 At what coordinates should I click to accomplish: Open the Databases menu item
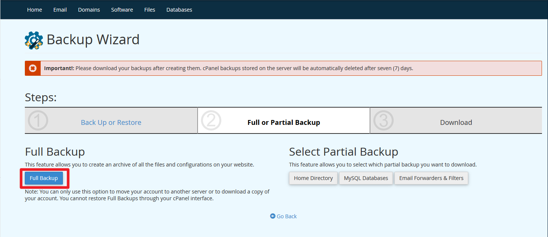[x=179, y=10]
